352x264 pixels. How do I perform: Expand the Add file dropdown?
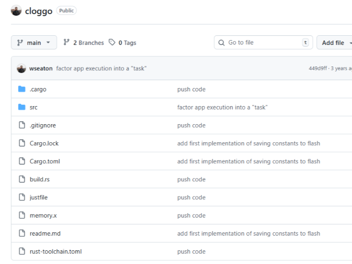click(336, 43)
